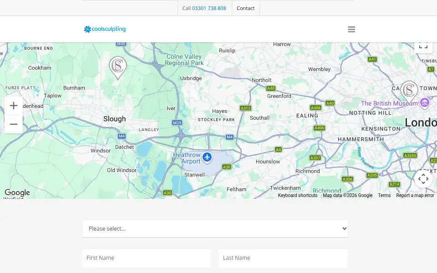437x273 pixels.
Task: Call the number 03301 738 808
Action: pos(209,8)
